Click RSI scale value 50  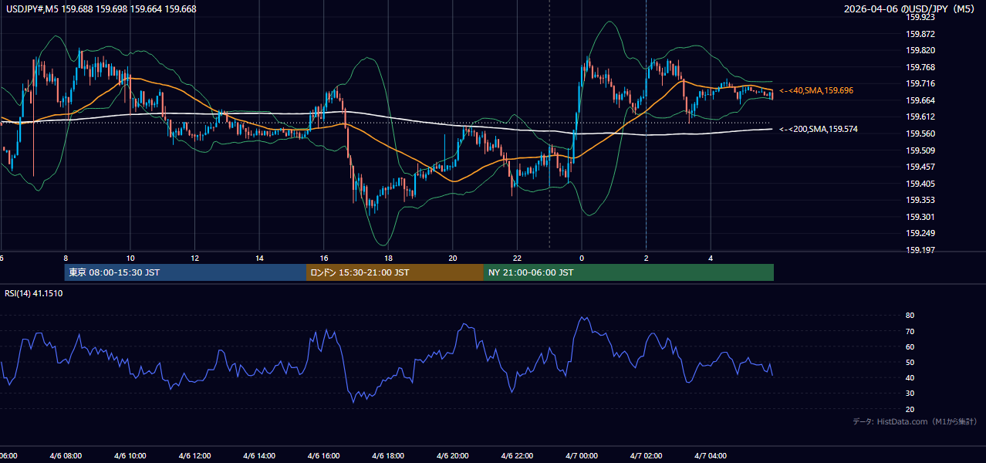point(910,362)
